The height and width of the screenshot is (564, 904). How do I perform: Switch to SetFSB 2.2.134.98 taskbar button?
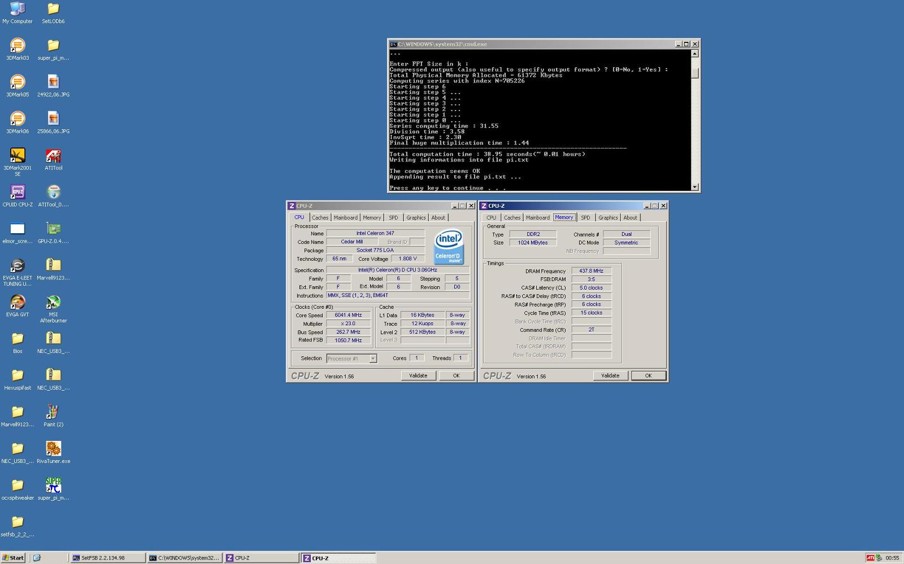(x=107, y=558)
